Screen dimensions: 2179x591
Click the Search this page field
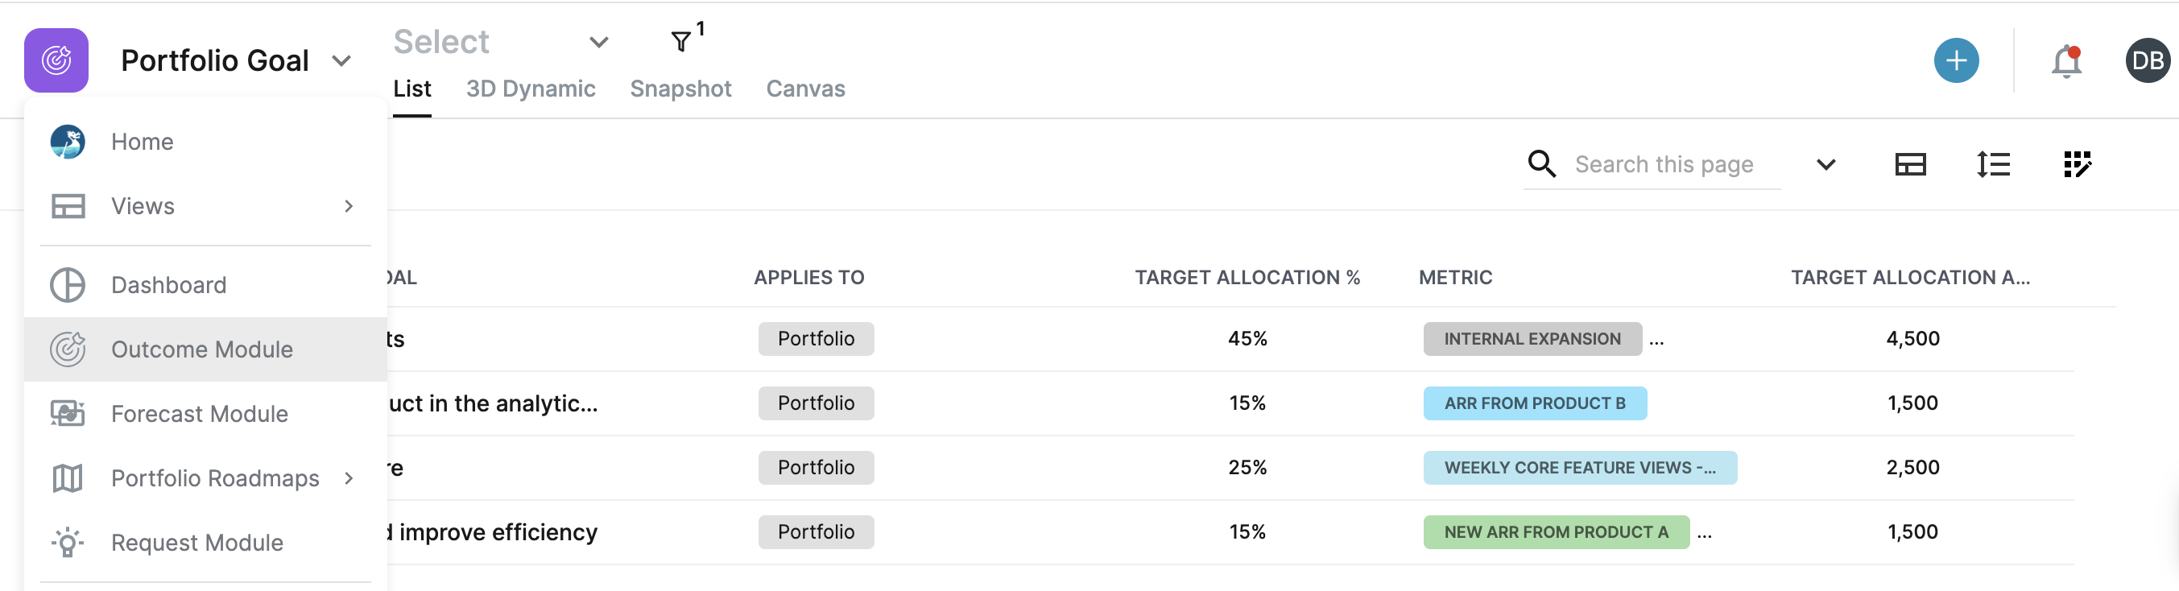point(1675,164)
